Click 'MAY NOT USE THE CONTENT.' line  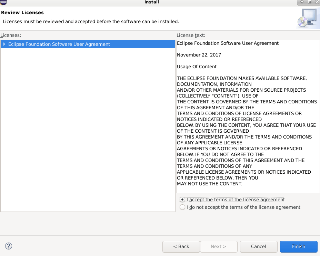coord(209,184)
